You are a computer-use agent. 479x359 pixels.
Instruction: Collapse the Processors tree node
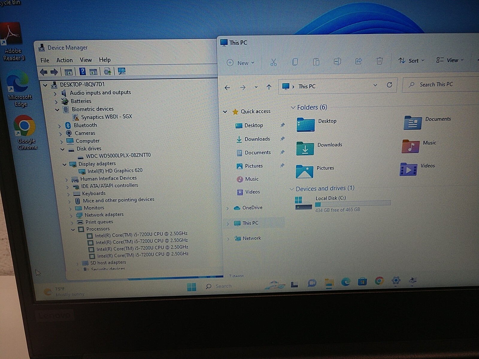(x=73, y=230)
